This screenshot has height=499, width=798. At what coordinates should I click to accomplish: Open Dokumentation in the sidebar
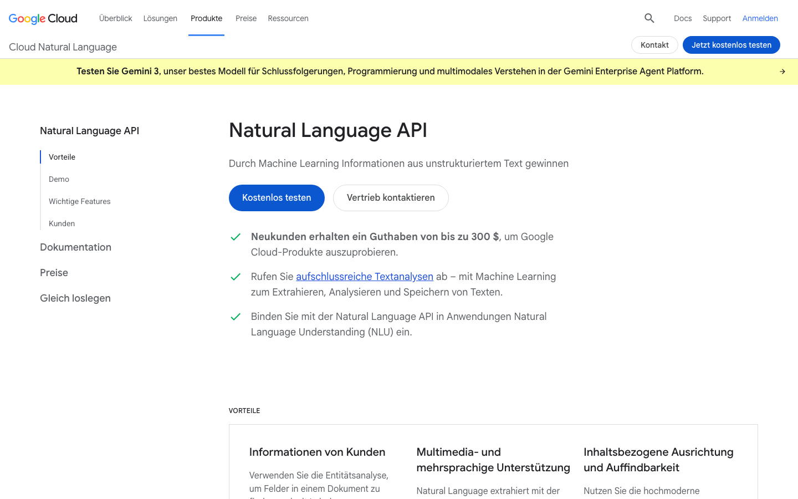click(x=75, y=247)
